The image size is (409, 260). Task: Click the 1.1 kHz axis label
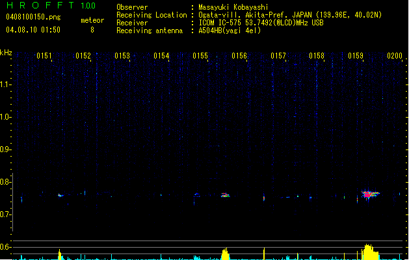tap(5, 84)
